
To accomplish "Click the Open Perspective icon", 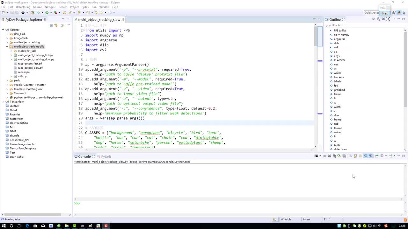I will point(394,13).
